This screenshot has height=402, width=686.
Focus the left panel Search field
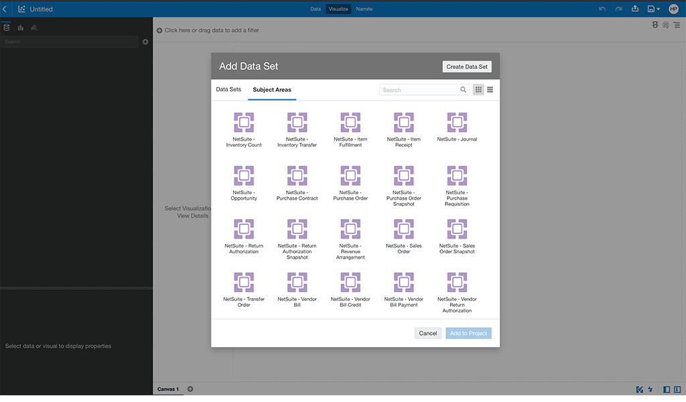[70, 42]
